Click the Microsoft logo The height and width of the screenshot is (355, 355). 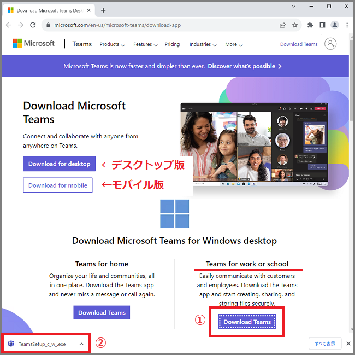click(x=34, y=43)
